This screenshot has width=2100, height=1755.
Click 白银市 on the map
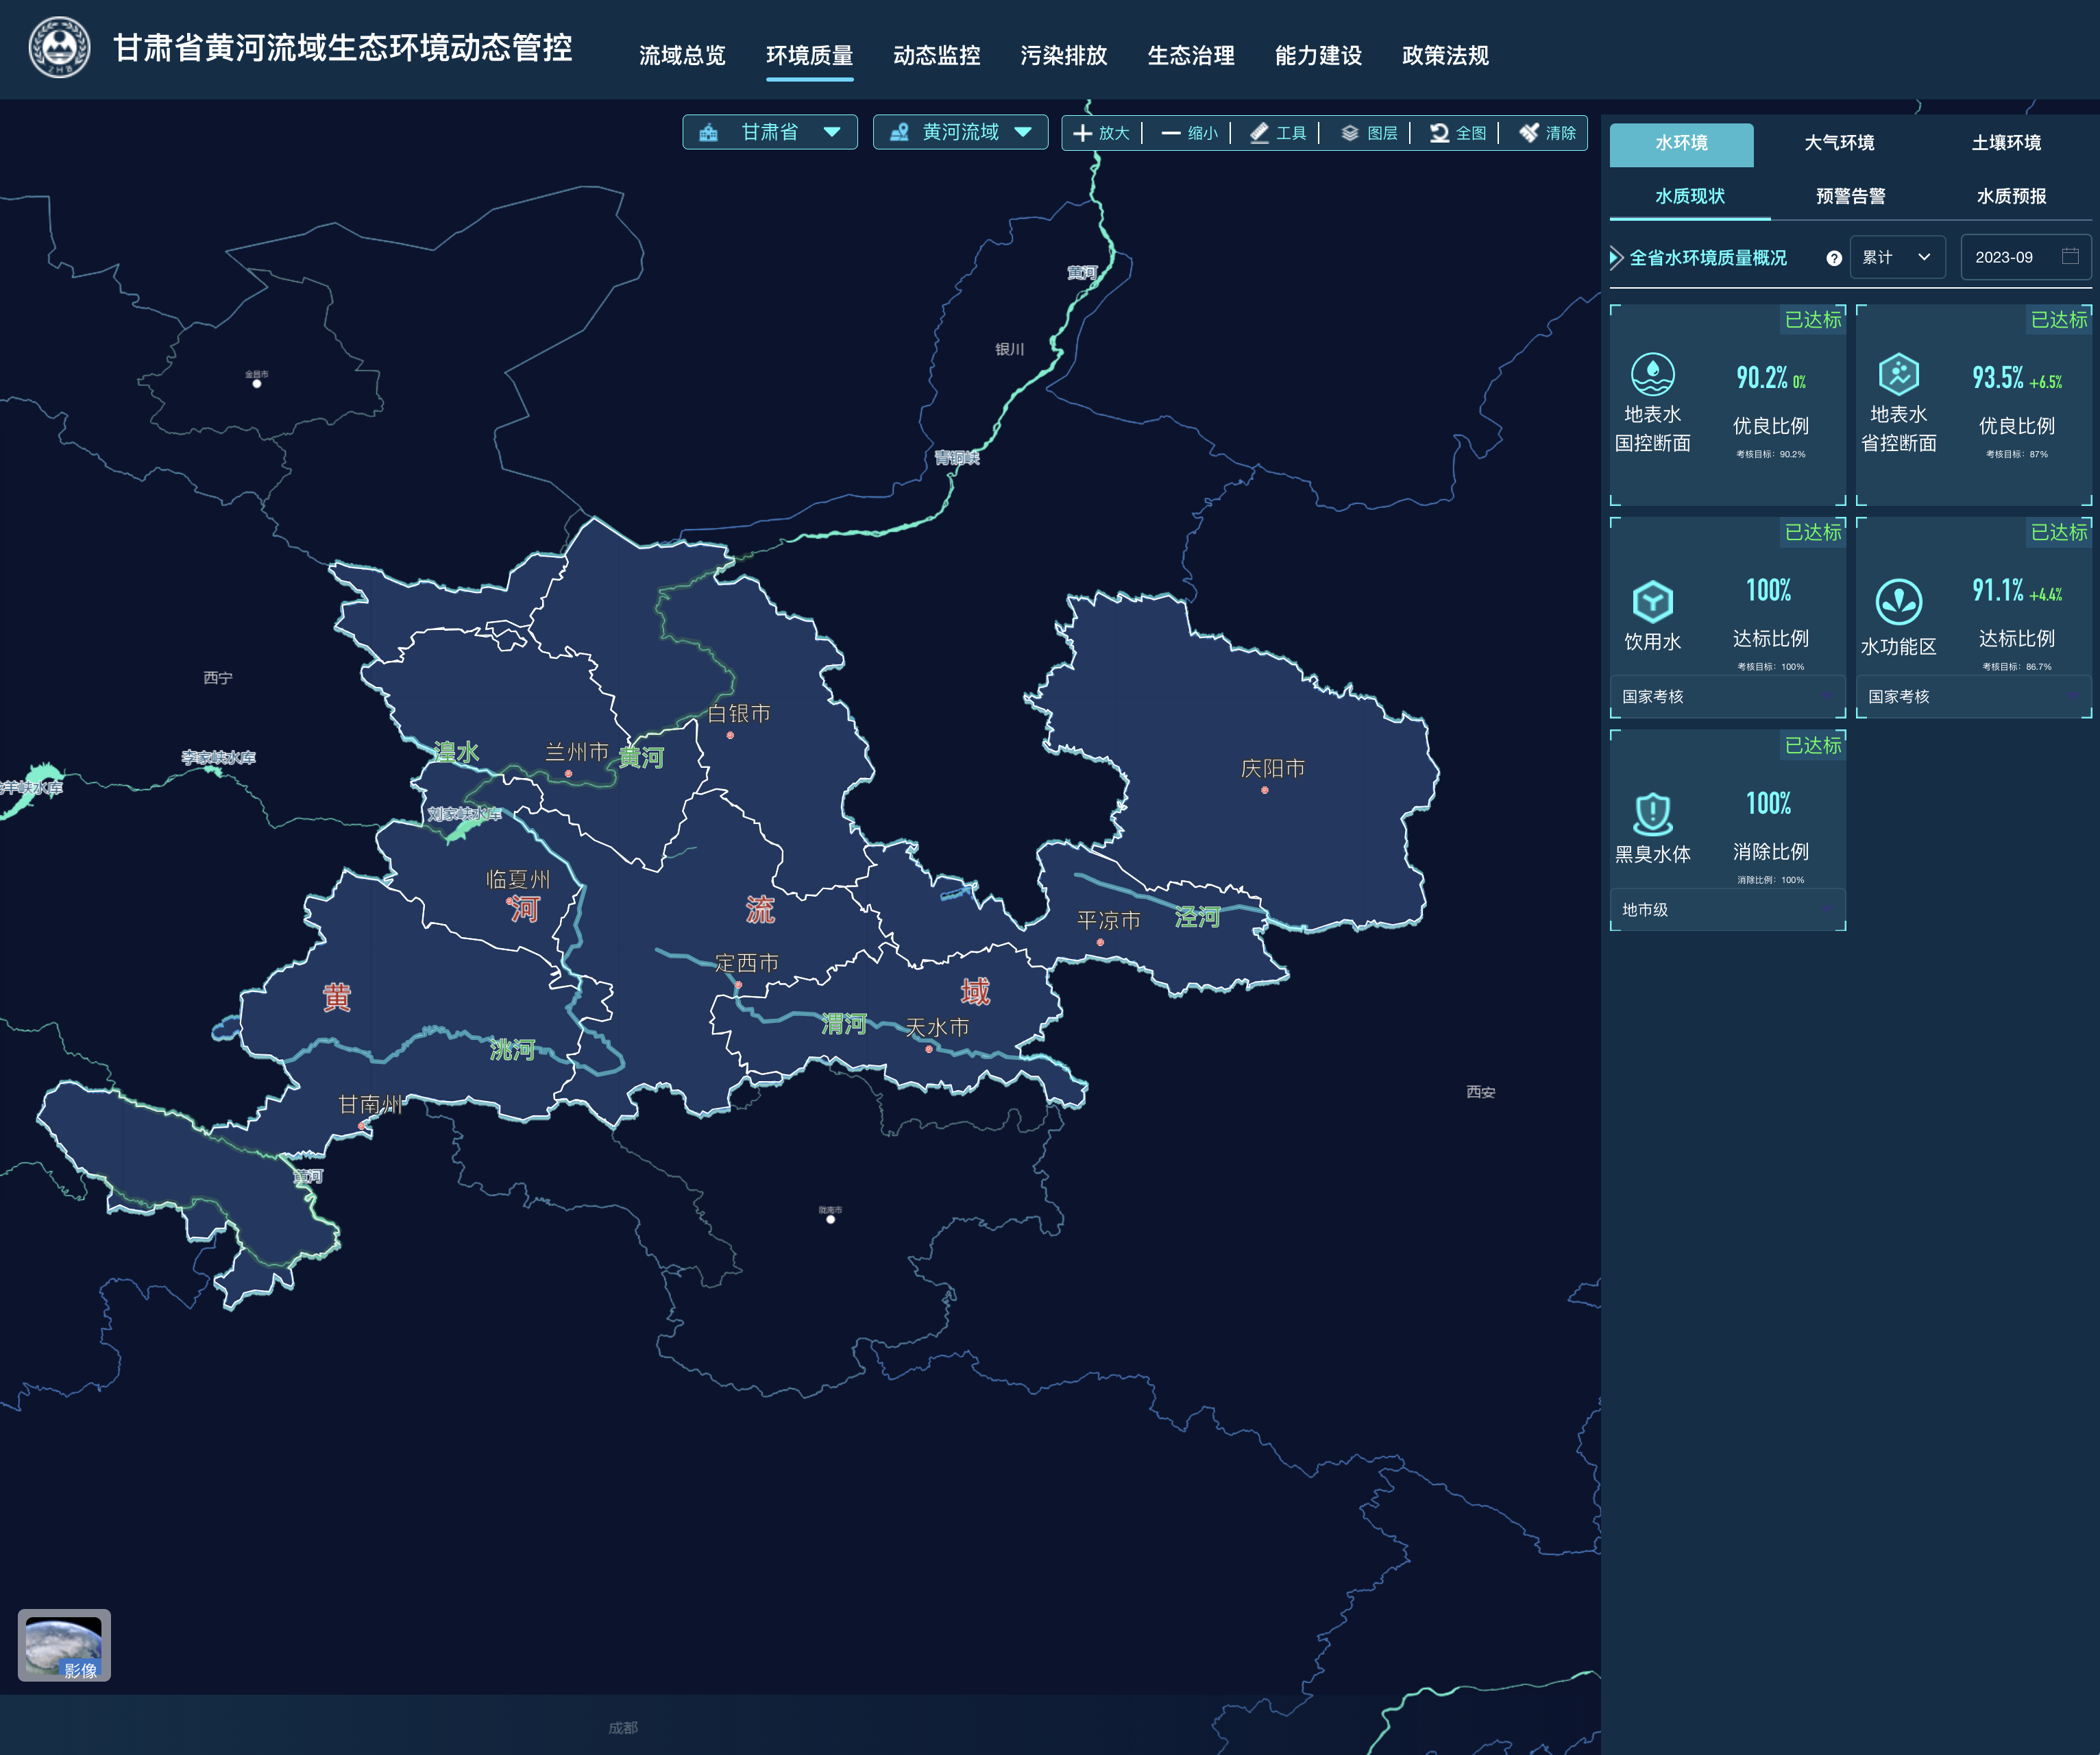tap(739, 713)
